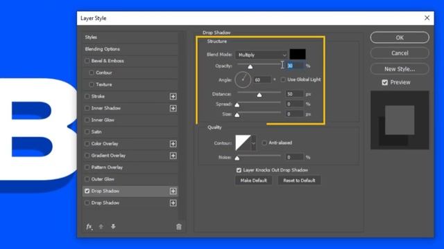Click the Angle dial control
The height and width of the screenshot is (249, 444).
point(243,80)
